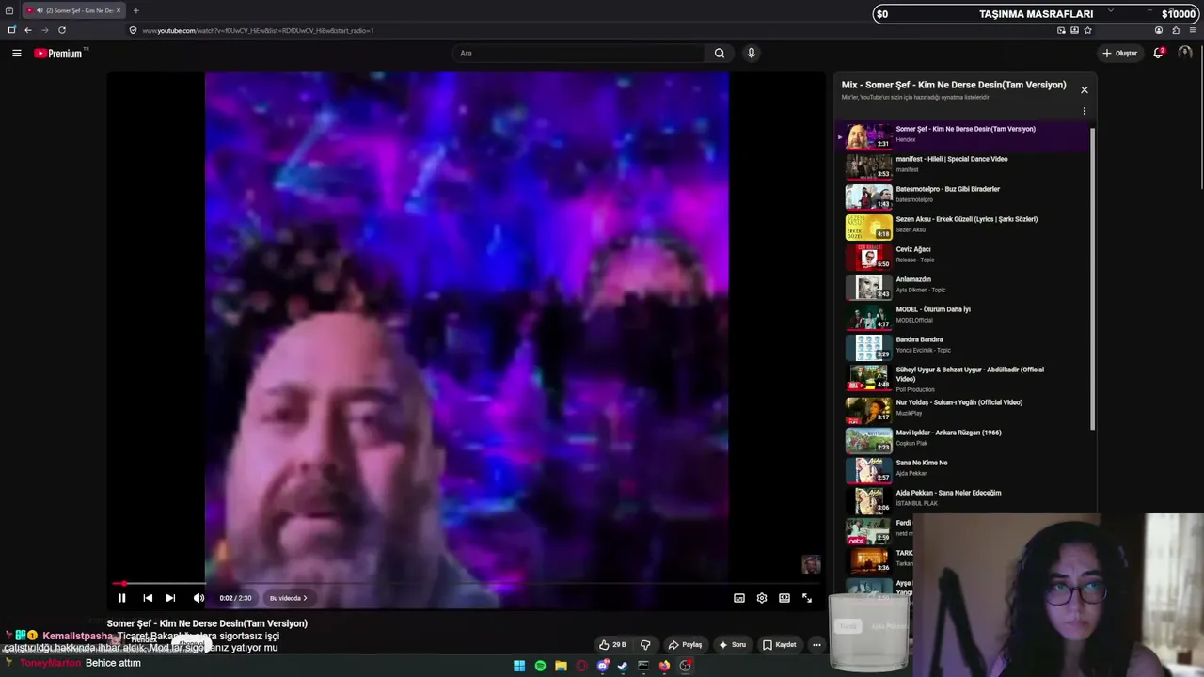Open Mix playlist options menu

tap(1085, 111)
